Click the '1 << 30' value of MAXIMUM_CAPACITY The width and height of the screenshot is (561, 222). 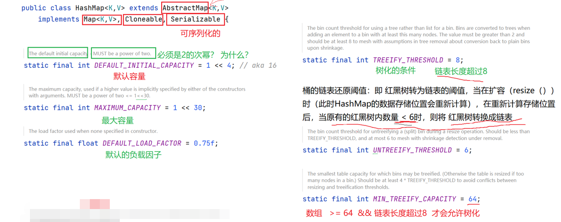coord(188,108)
